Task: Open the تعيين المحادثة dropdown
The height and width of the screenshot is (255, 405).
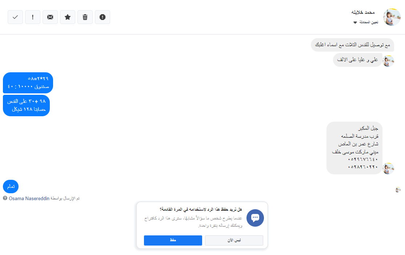Action: click(x=366, y=23)
